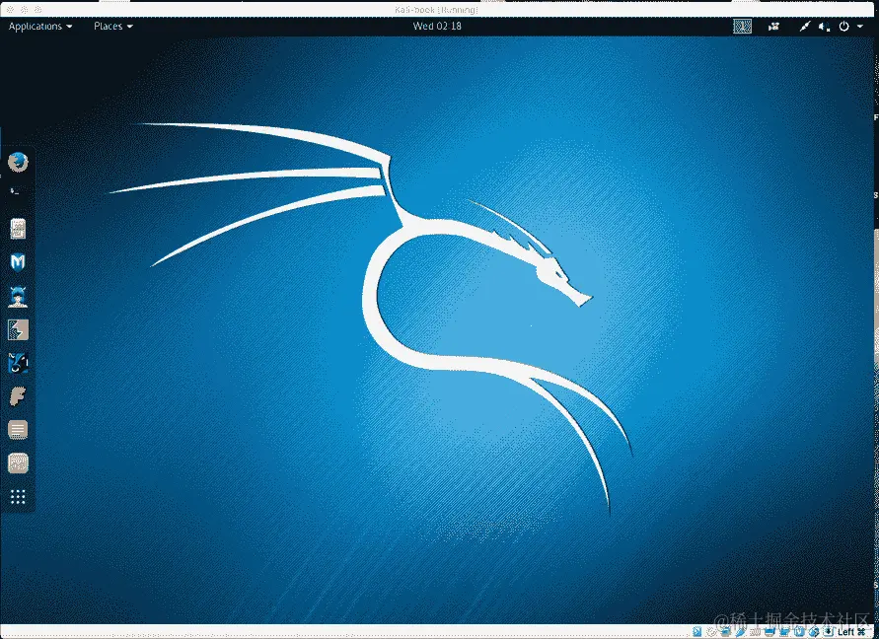Click VirtualBox display monitor status icon
This screenshot has height=639, width=879.
pyautogui.click(x=769, y=632)
